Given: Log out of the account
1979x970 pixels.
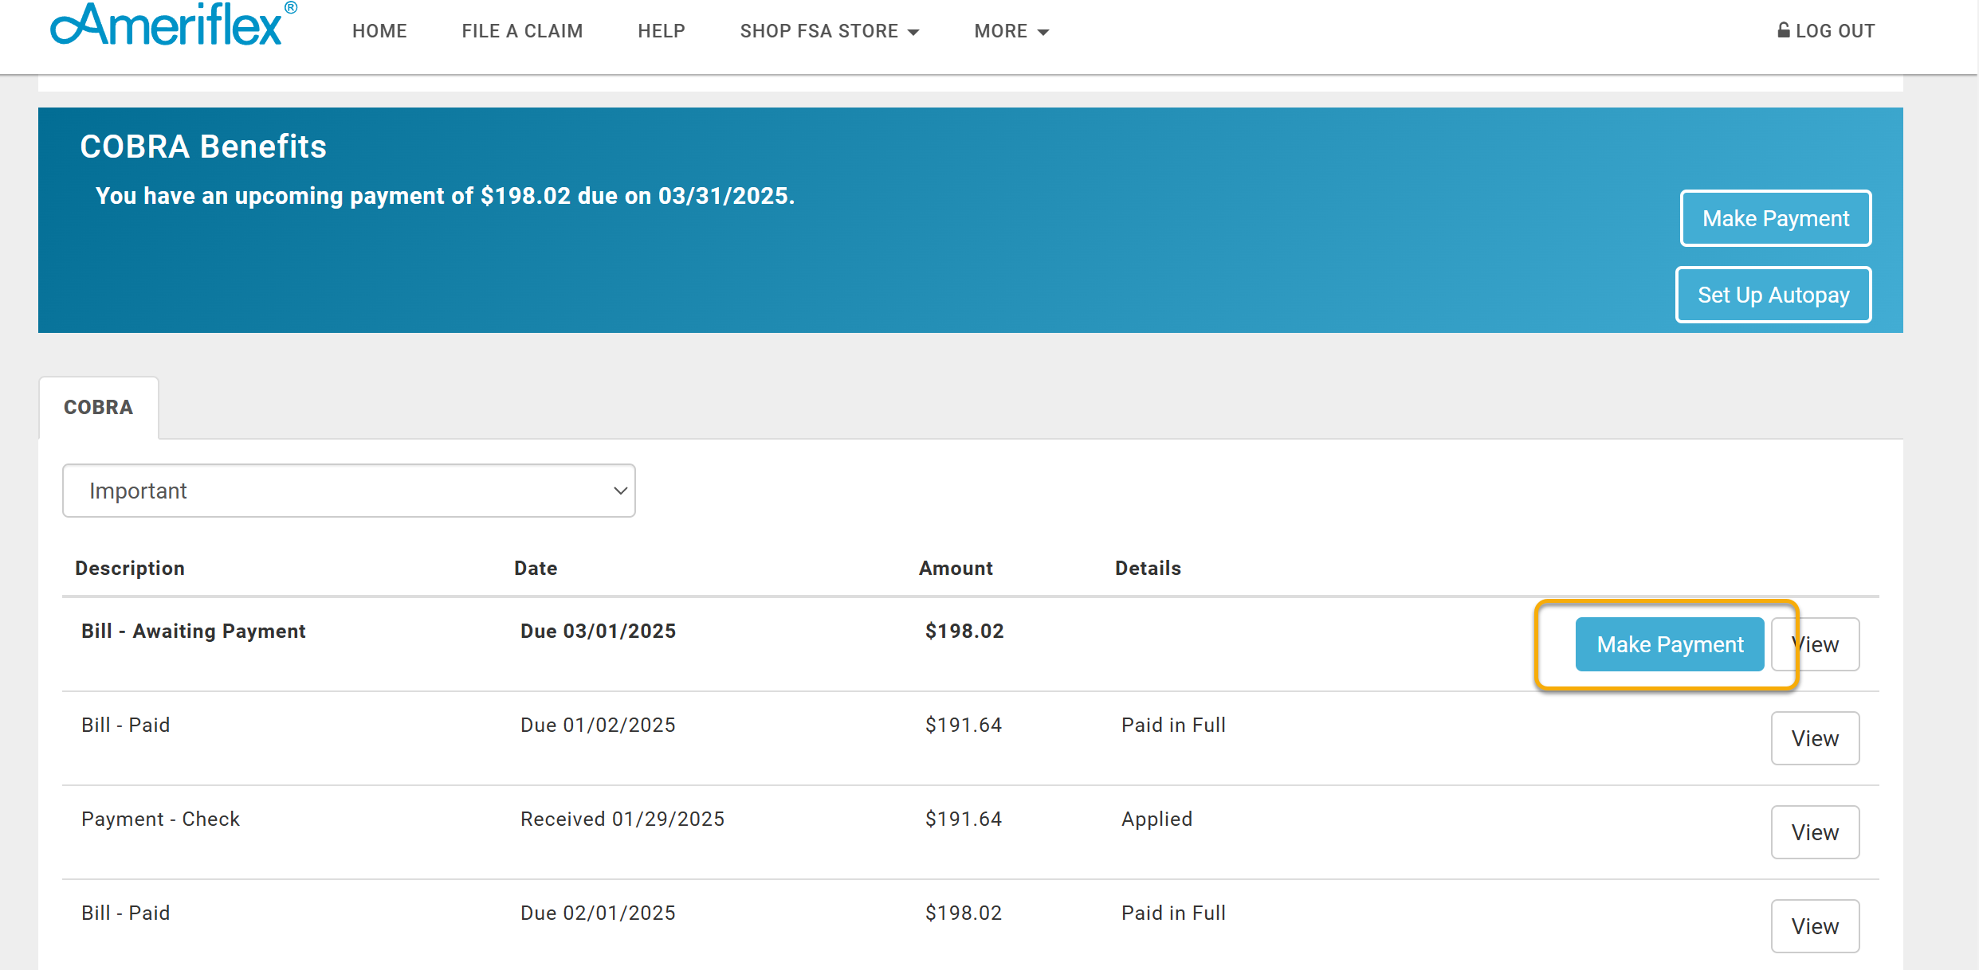Looking at the screenshot, I should coord(1826,31).
